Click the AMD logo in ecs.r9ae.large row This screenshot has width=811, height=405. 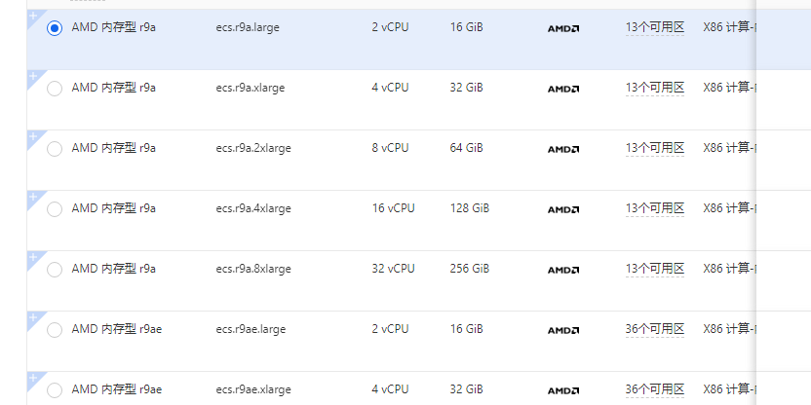coord(563,330)
